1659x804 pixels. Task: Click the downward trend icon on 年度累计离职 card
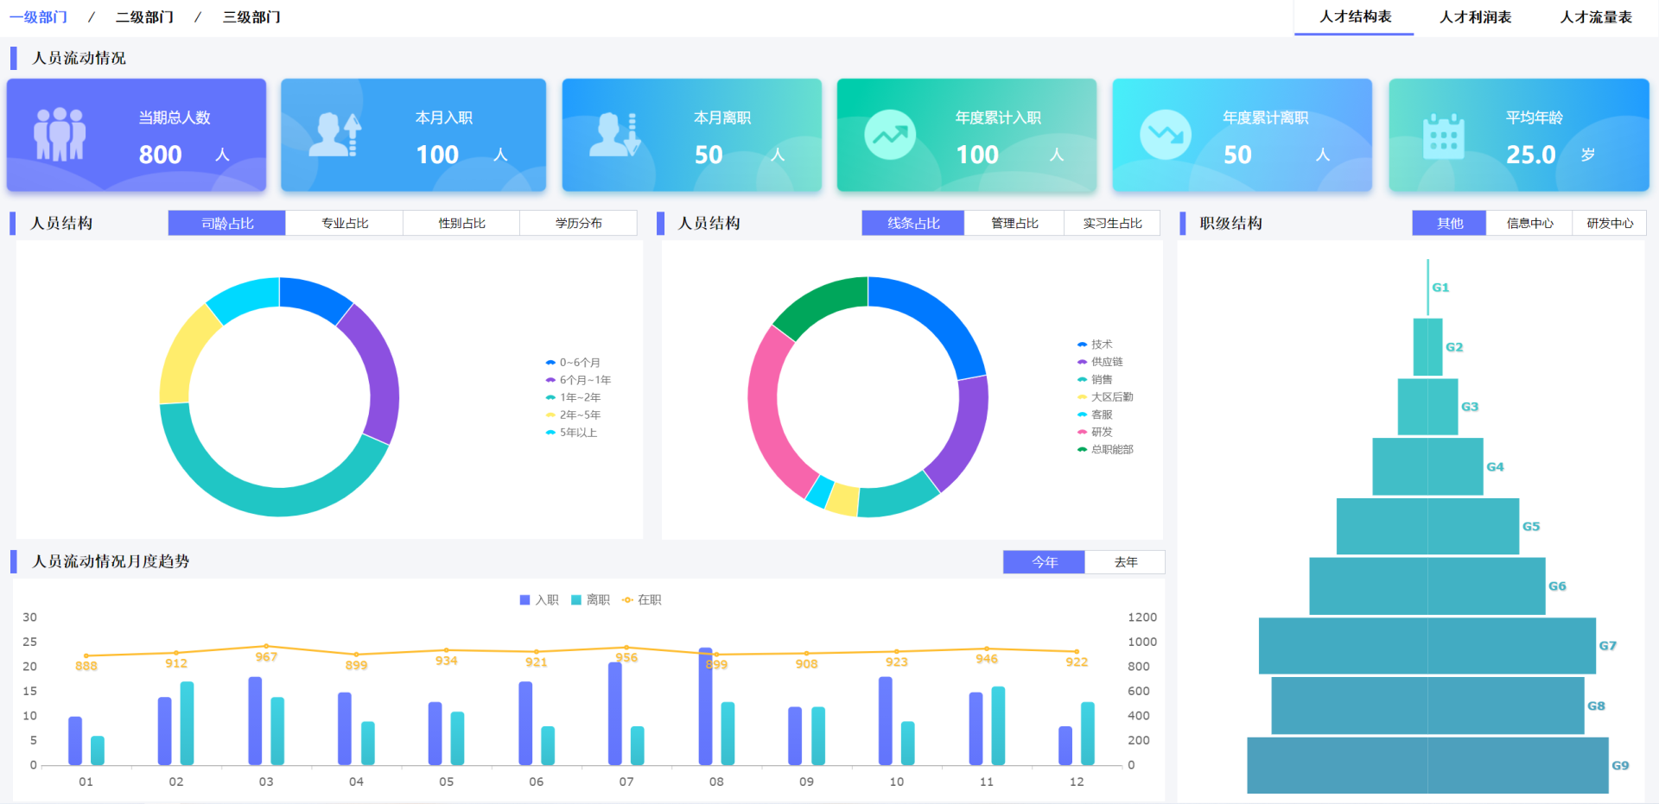point(1166,135)
